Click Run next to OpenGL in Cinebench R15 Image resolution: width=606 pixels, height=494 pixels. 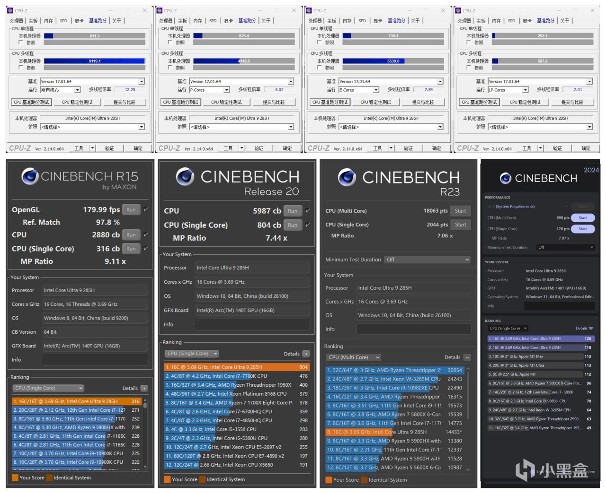pos(131,210)
